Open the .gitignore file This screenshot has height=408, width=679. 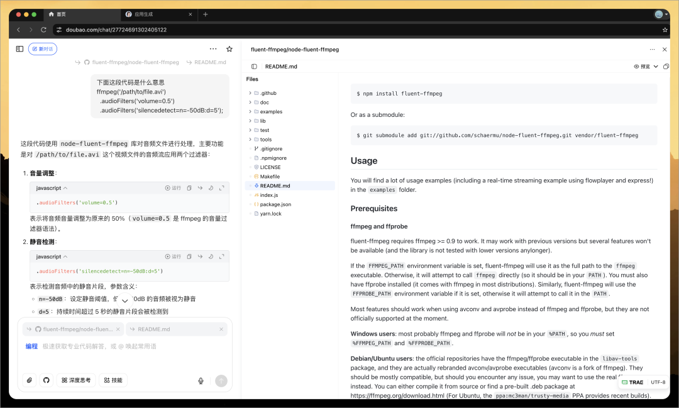(290, 148)
